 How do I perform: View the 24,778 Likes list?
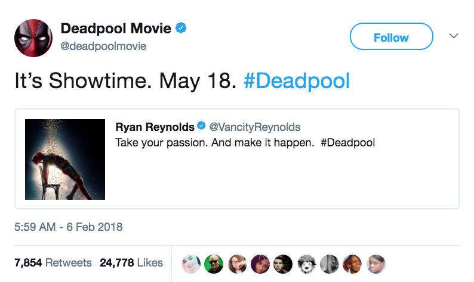pos(131,262)
